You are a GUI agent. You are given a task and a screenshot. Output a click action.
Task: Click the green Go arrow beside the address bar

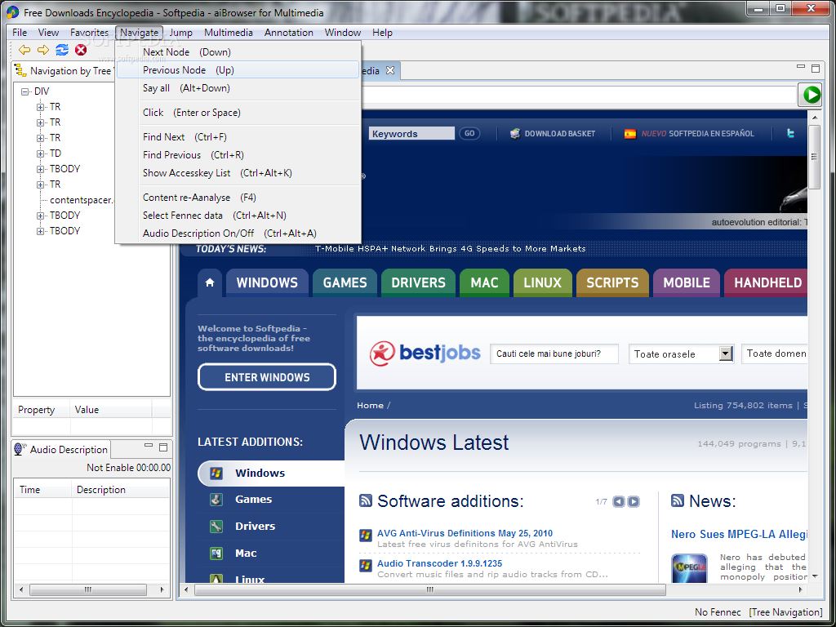click(x=811, y=95)
